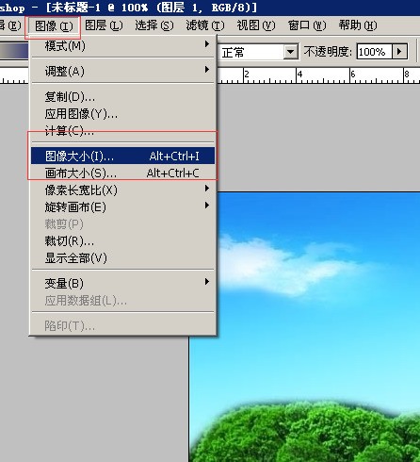This screenshot has width=420, height=462.
Task: Expand the 调整(A) submenu
Action: click(x=122, y=71)
